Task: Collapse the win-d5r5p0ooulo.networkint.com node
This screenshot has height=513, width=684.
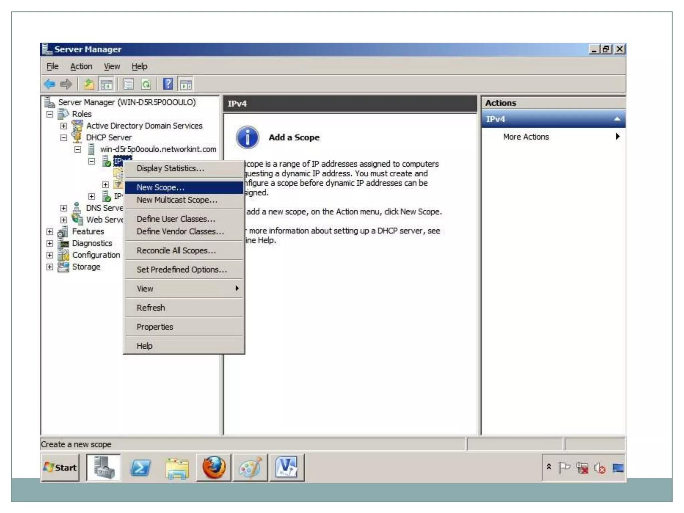Action: (77, 149)
